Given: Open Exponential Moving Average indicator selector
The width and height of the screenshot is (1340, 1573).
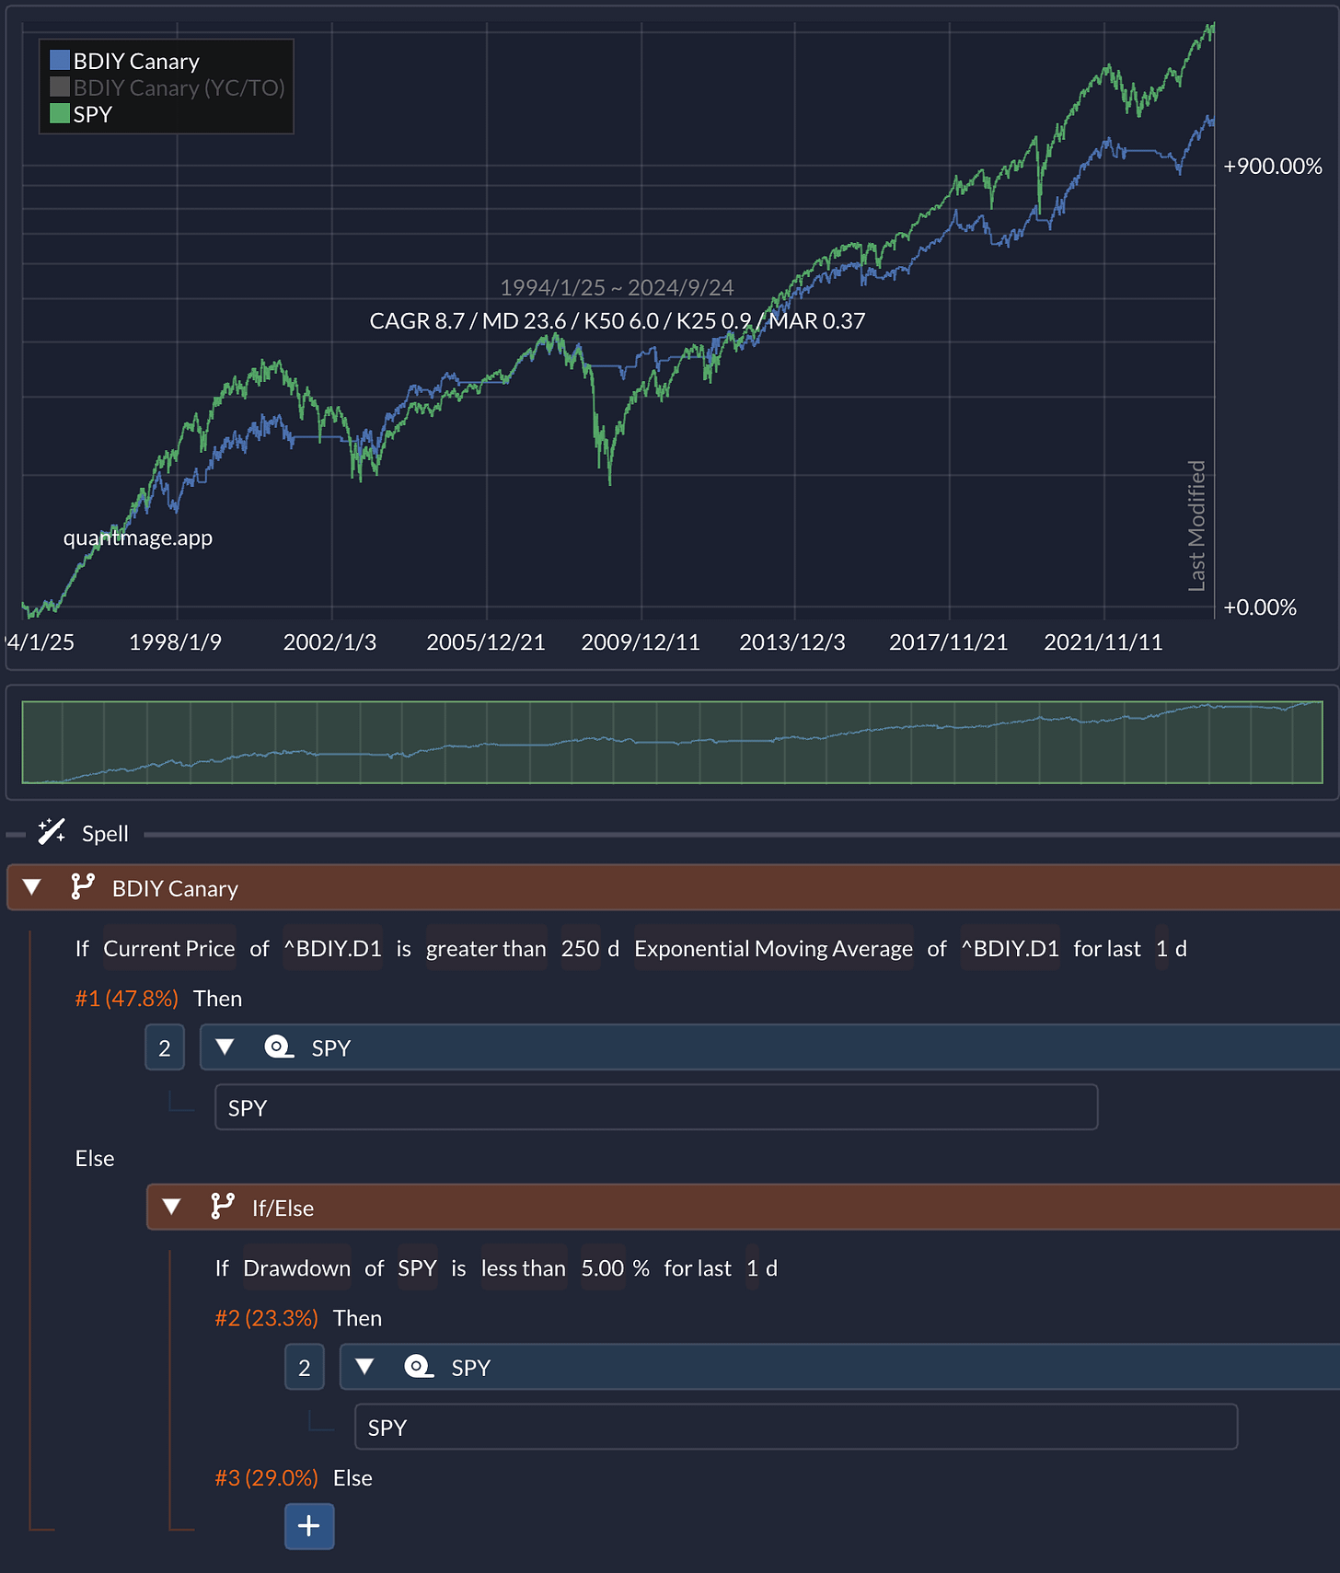Looking at the screenshot, I should [774, 949].
